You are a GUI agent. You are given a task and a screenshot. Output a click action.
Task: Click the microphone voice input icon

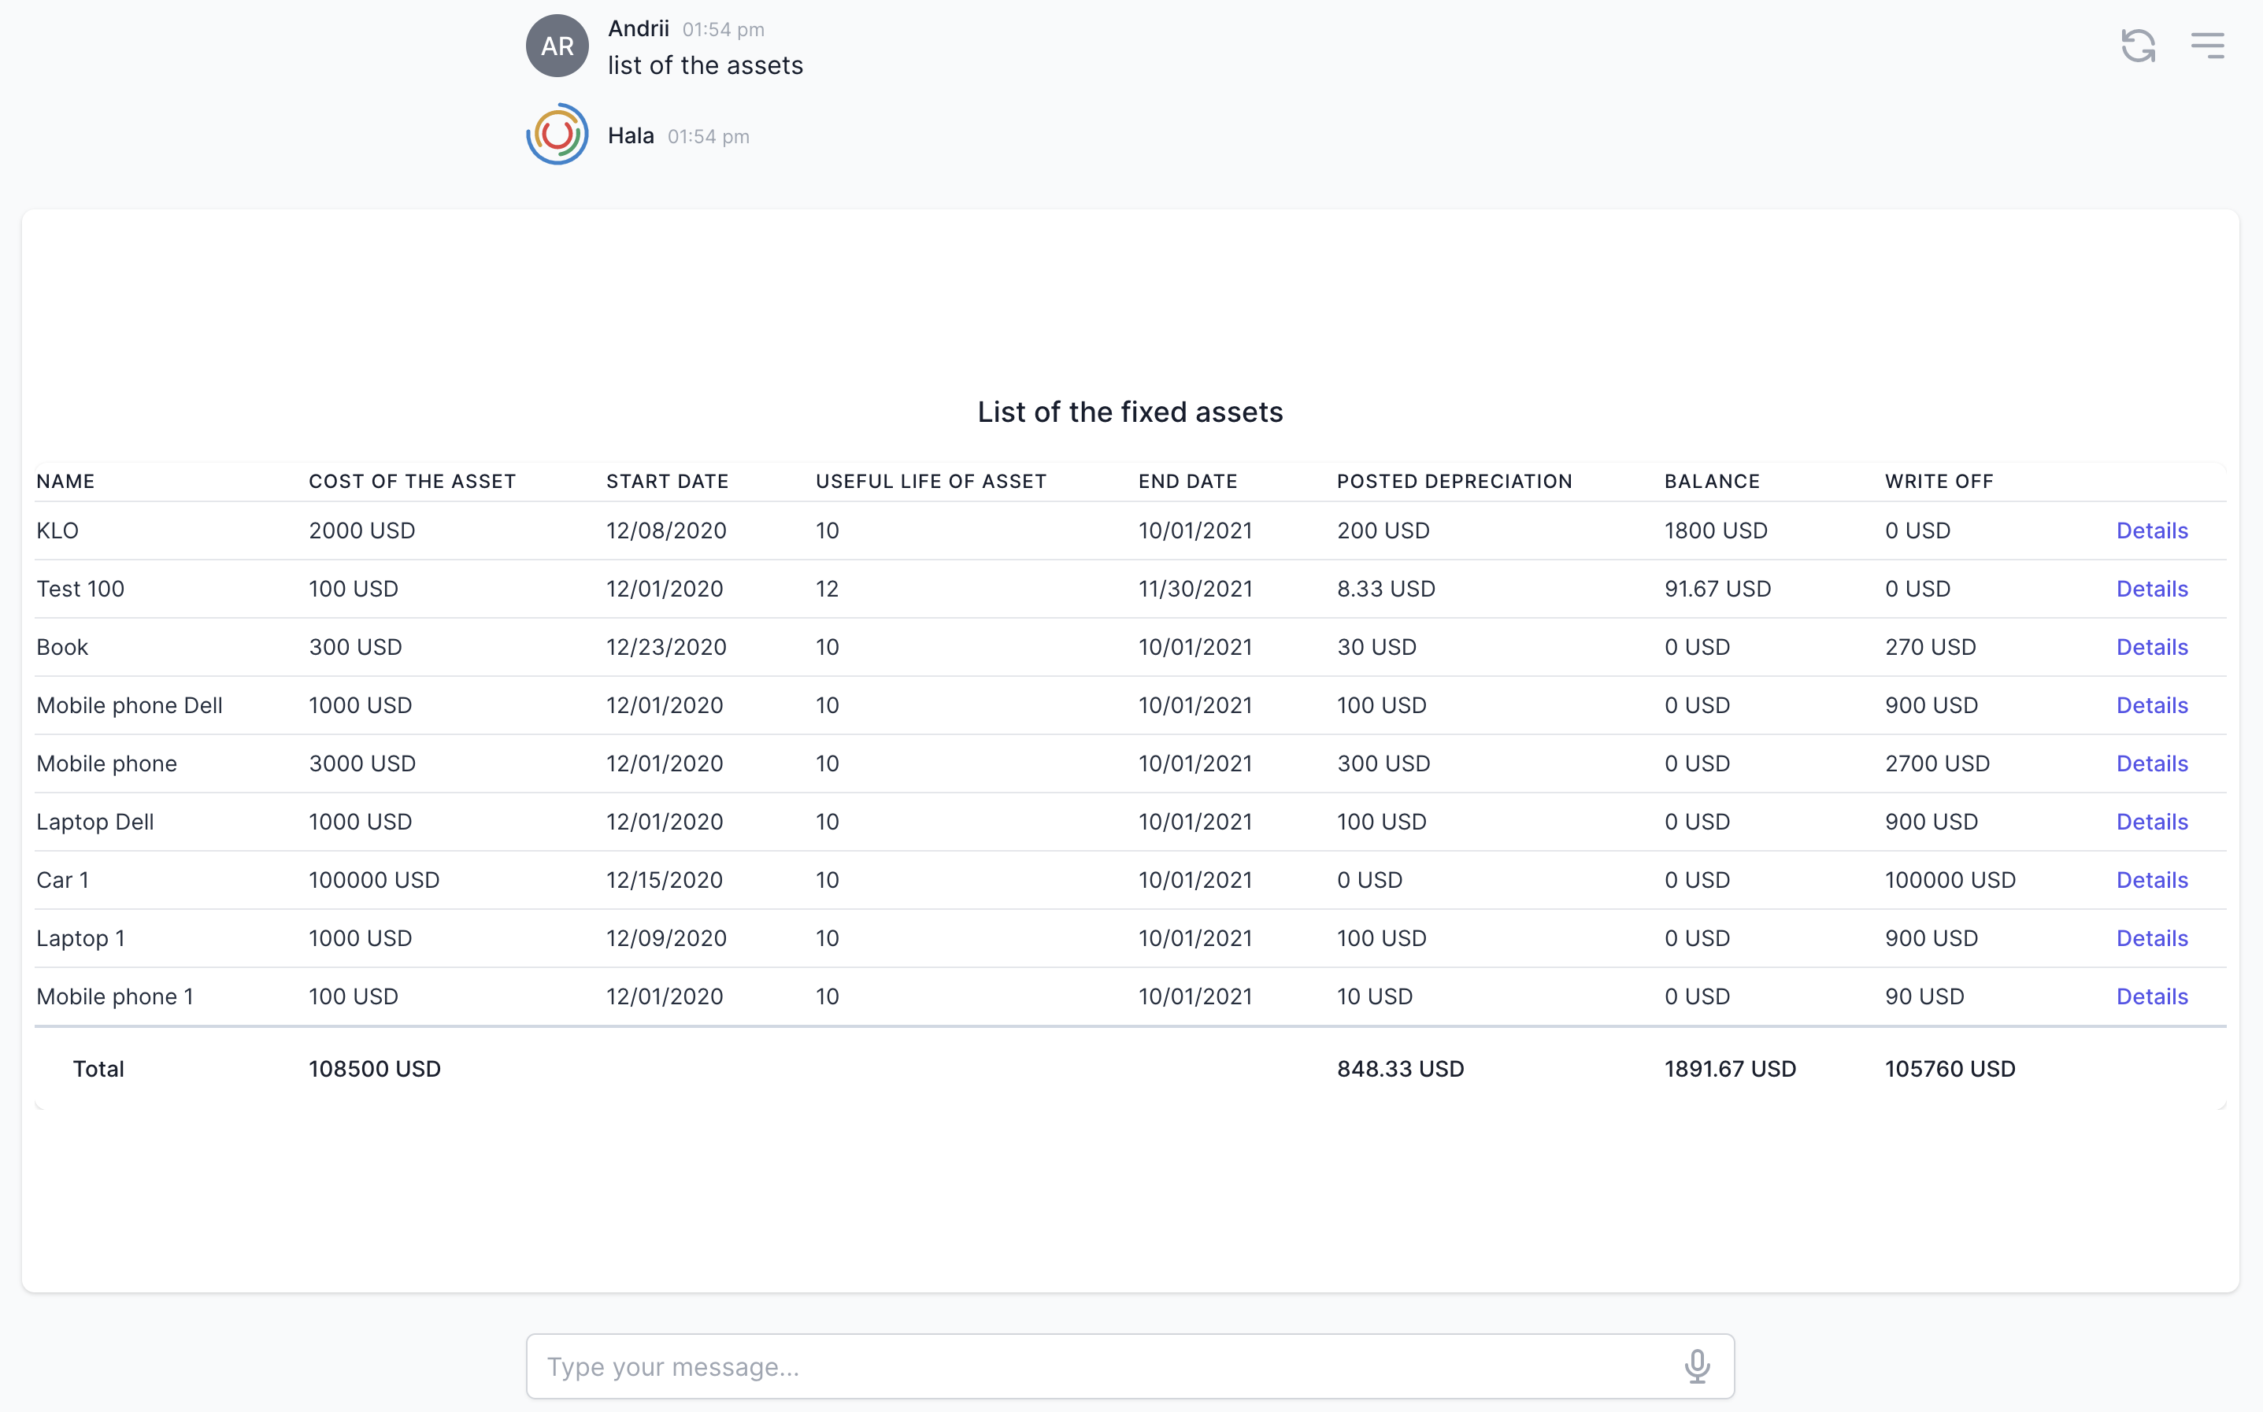pos(1696,1366)
